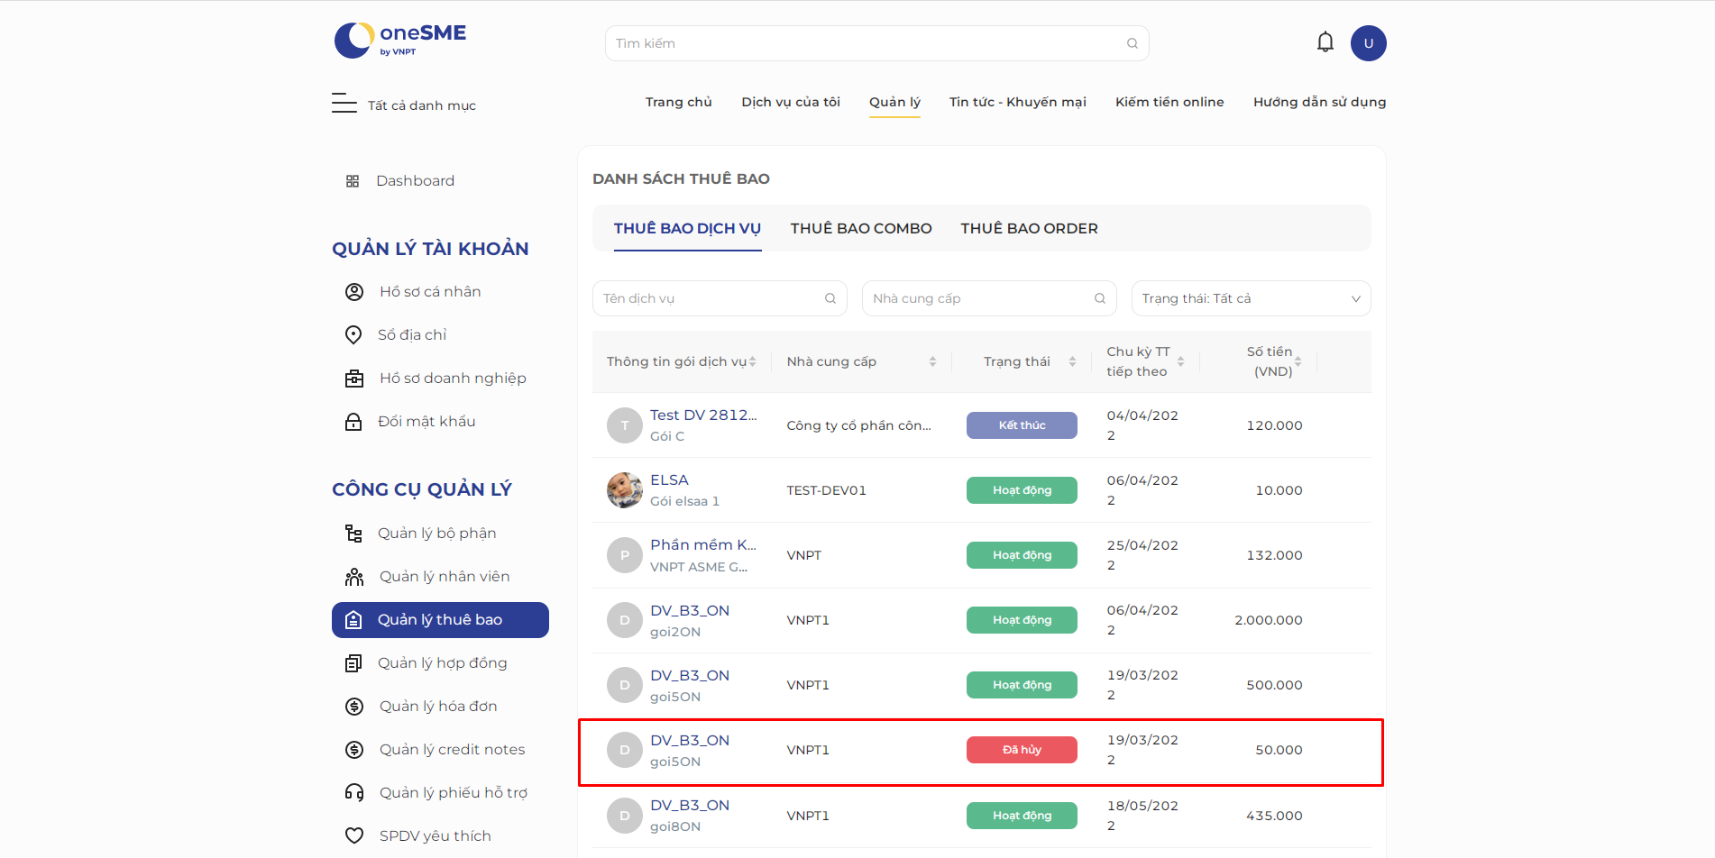1715x858 pixels.
Task: Click the Đổi mật khẩu lock icon
Action: tap(353, 422)
